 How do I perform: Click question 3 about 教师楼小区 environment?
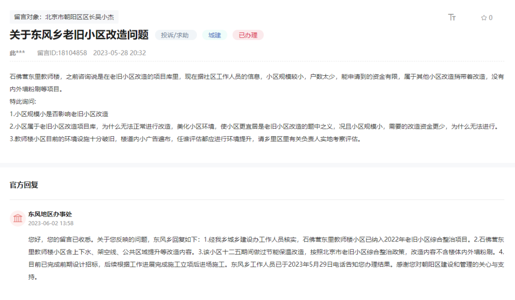[184, 139]
